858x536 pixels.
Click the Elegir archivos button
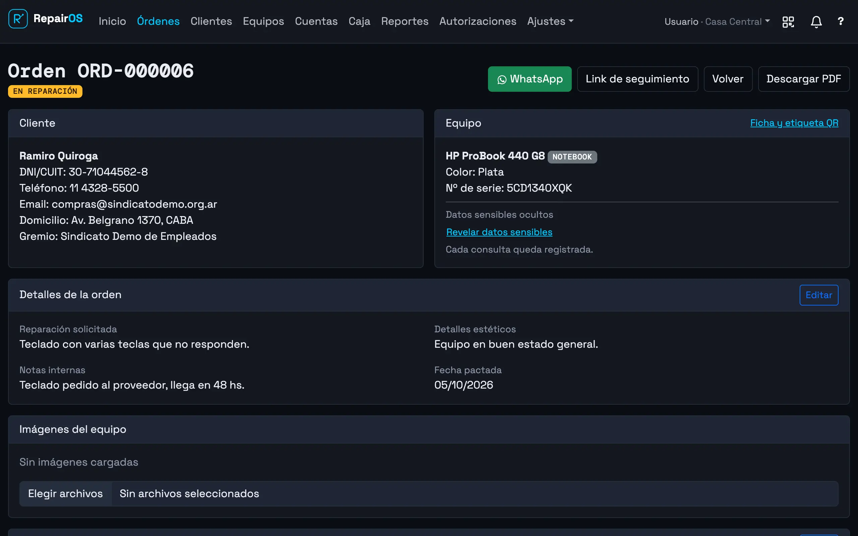point(66,493)
